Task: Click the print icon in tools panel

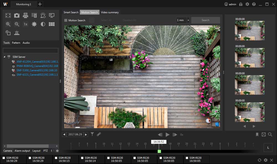Action: coord(25,15)
